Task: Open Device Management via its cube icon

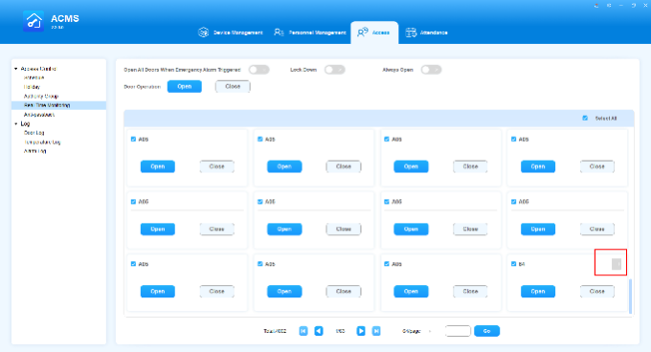Action: tap(203, 33)
